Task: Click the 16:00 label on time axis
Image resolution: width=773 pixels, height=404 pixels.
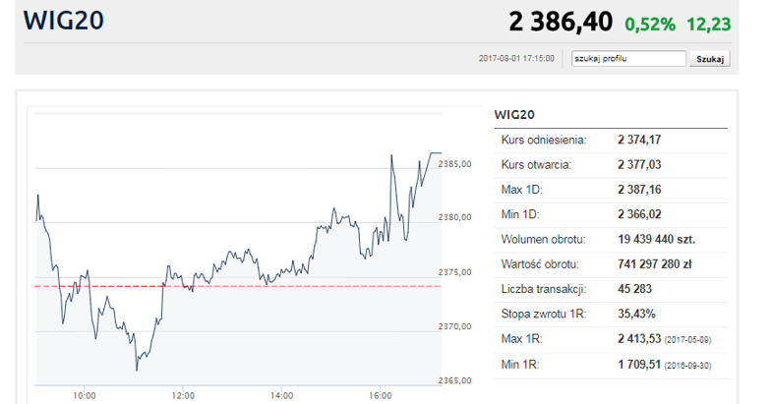Action: (381, 395)
